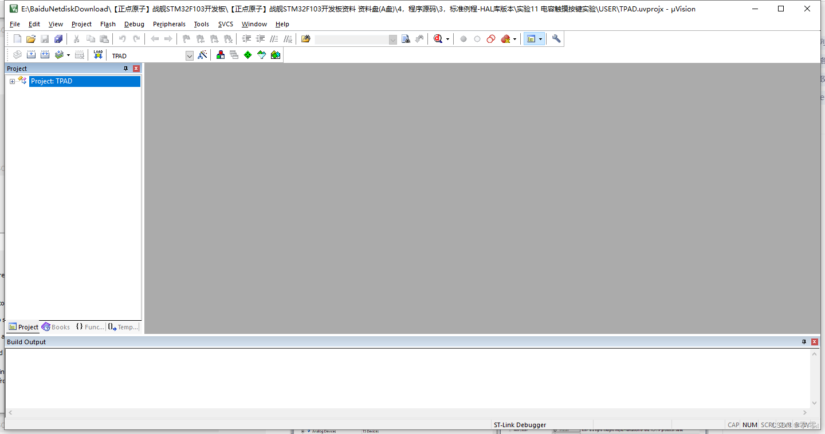Open Manage Project Items with the colored boxes icon

220,55
